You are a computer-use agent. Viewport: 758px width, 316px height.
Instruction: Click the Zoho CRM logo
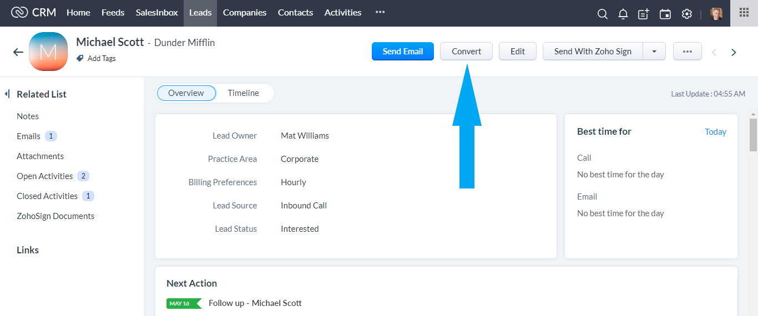(33, 12)
